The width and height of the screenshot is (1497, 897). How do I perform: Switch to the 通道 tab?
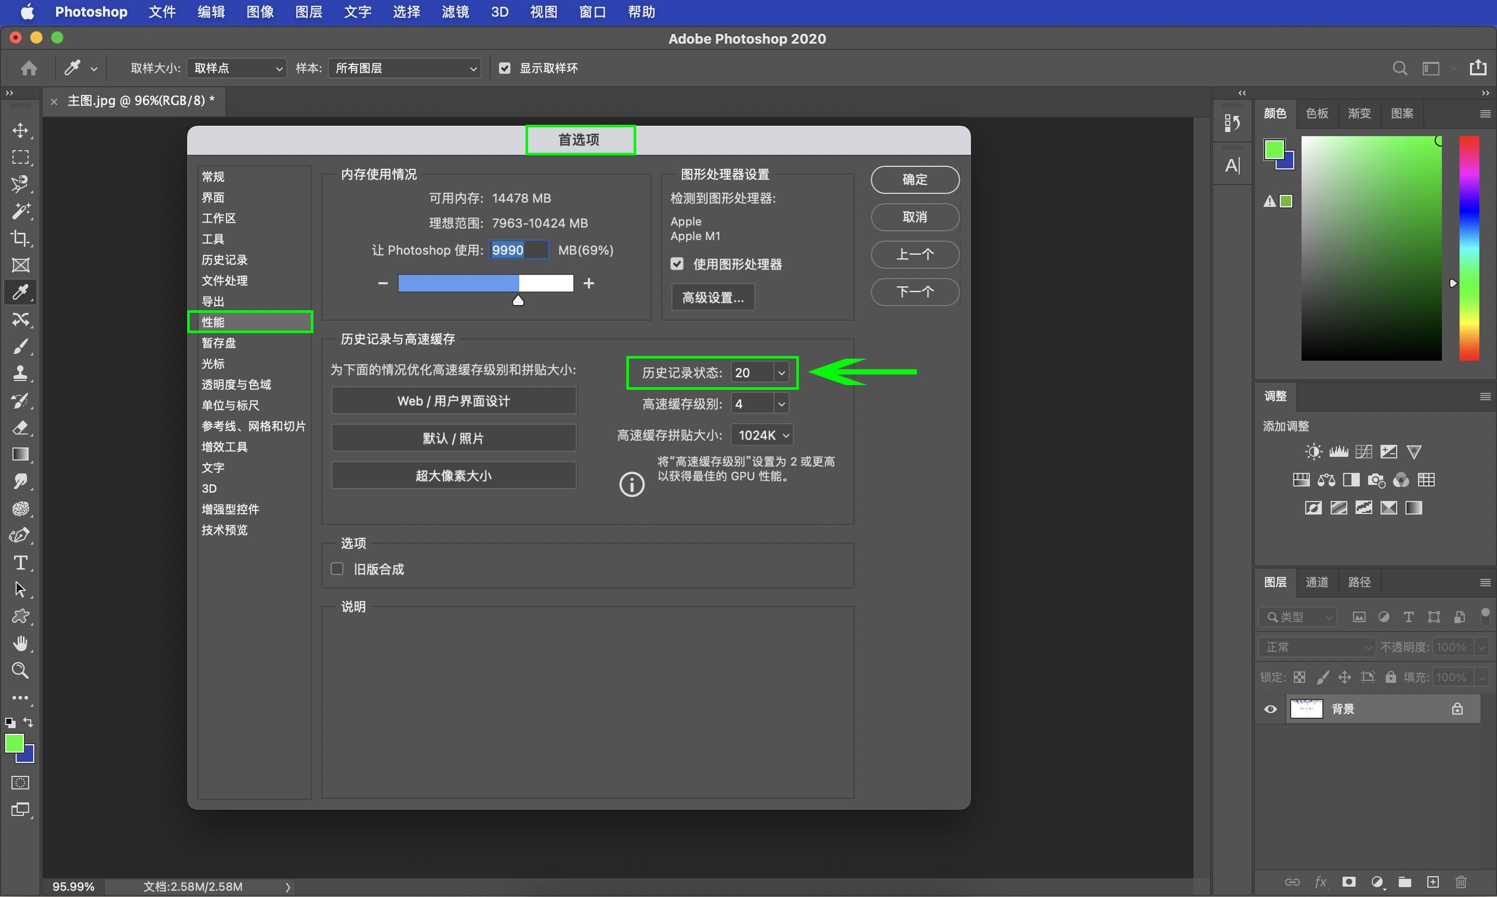coord(1317,582)
